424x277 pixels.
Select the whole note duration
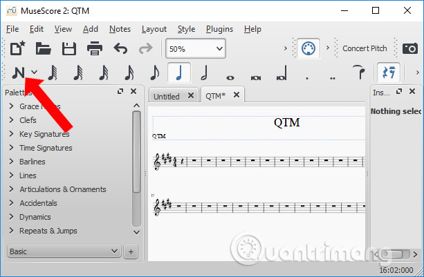pos(230,78)
